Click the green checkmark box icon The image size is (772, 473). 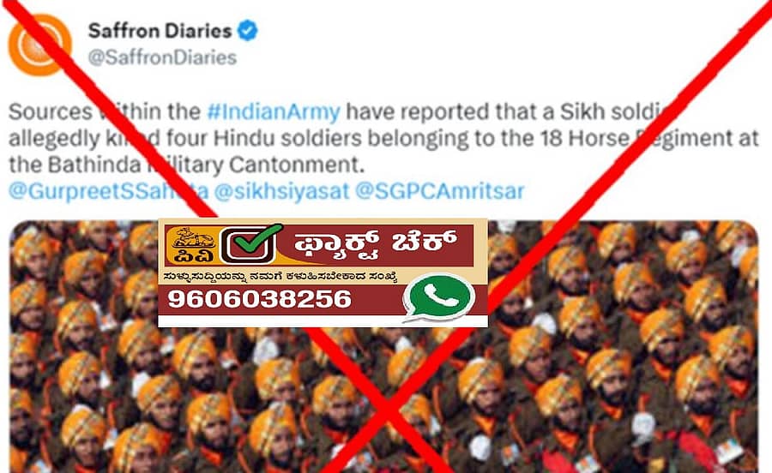point(252,244)
